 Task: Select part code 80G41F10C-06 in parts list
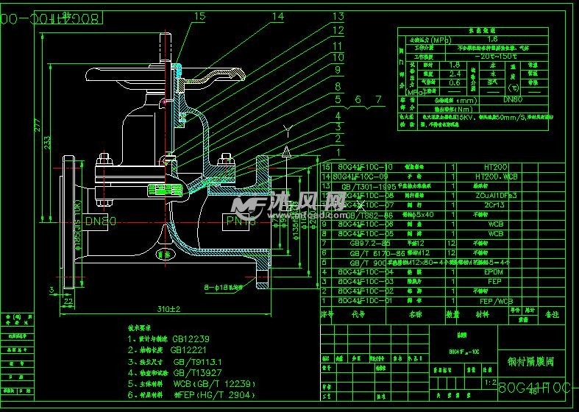point(366,224)
